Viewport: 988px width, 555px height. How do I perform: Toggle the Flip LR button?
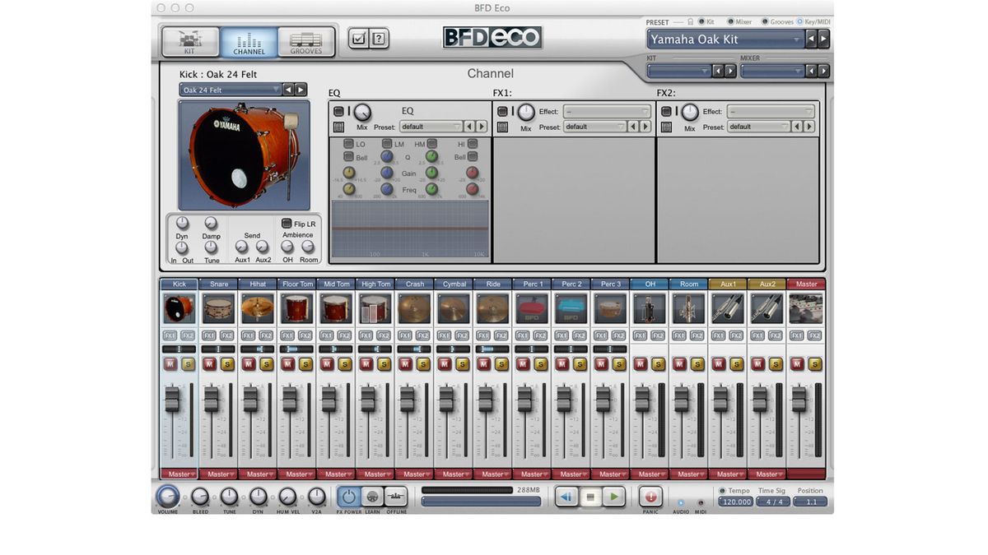click(x=287, y=224)
